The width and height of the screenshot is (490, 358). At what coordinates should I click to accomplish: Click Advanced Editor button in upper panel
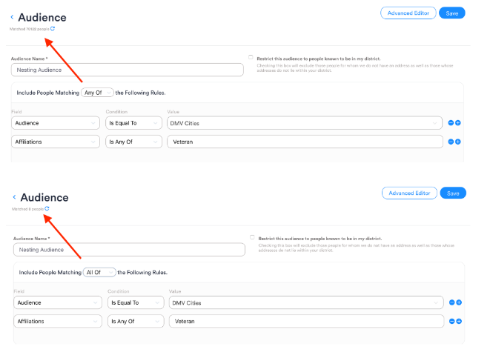tap(408, 13)
